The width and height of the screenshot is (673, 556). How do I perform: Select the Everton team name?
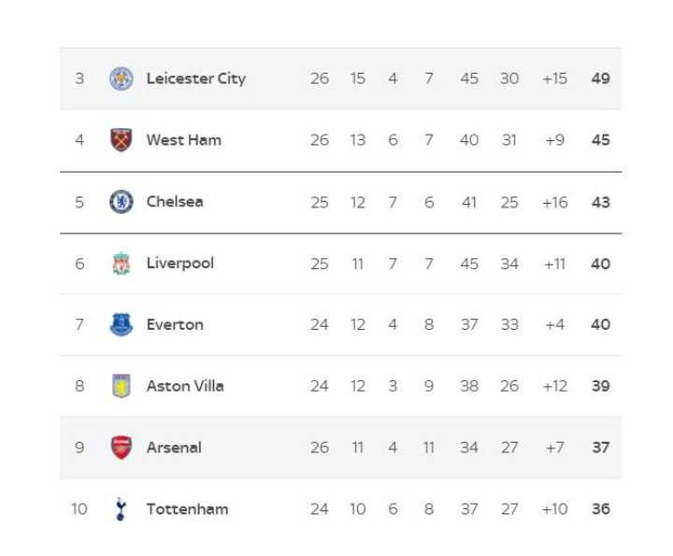pos(175,325)
